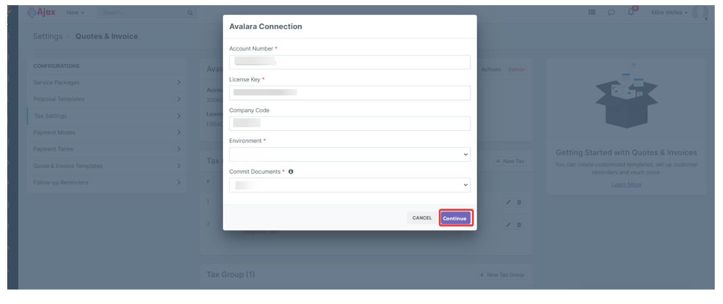
Task: Select Tax Settings in configurations
Action: coord(51,116)
